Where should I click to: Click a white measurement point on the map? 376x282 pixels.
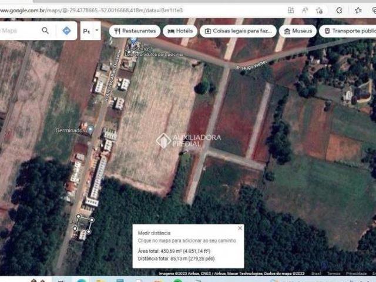[91, 219]
